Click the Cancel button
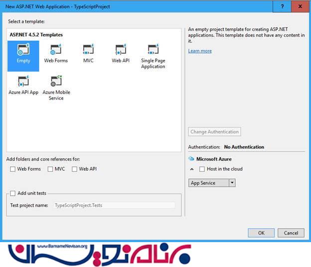The image size is (311, 267). 291,233
